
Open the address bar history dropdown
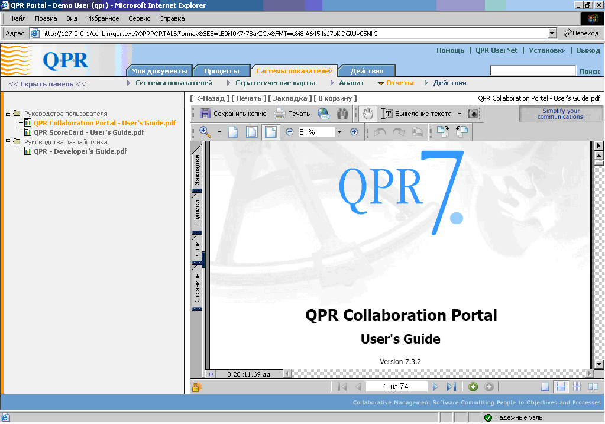[x=552, y=33]
